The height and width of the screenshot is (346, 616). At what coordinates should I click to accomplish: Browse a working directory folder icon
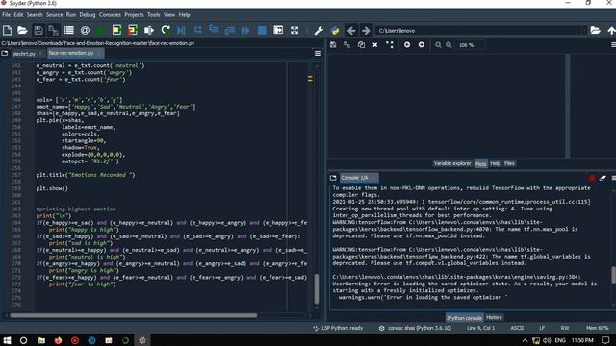click(x=595, y=30)
